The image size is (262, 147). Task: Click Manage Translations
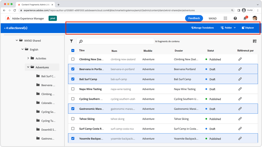(202, 28)
